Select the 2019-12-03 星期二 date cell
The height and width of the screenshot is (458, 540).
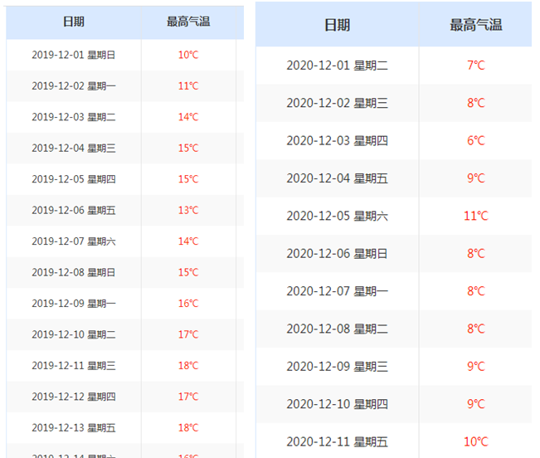point(73,117)
